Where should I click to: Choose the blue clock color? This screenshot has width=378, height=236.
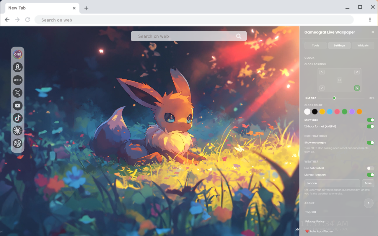tap(330, 112)
